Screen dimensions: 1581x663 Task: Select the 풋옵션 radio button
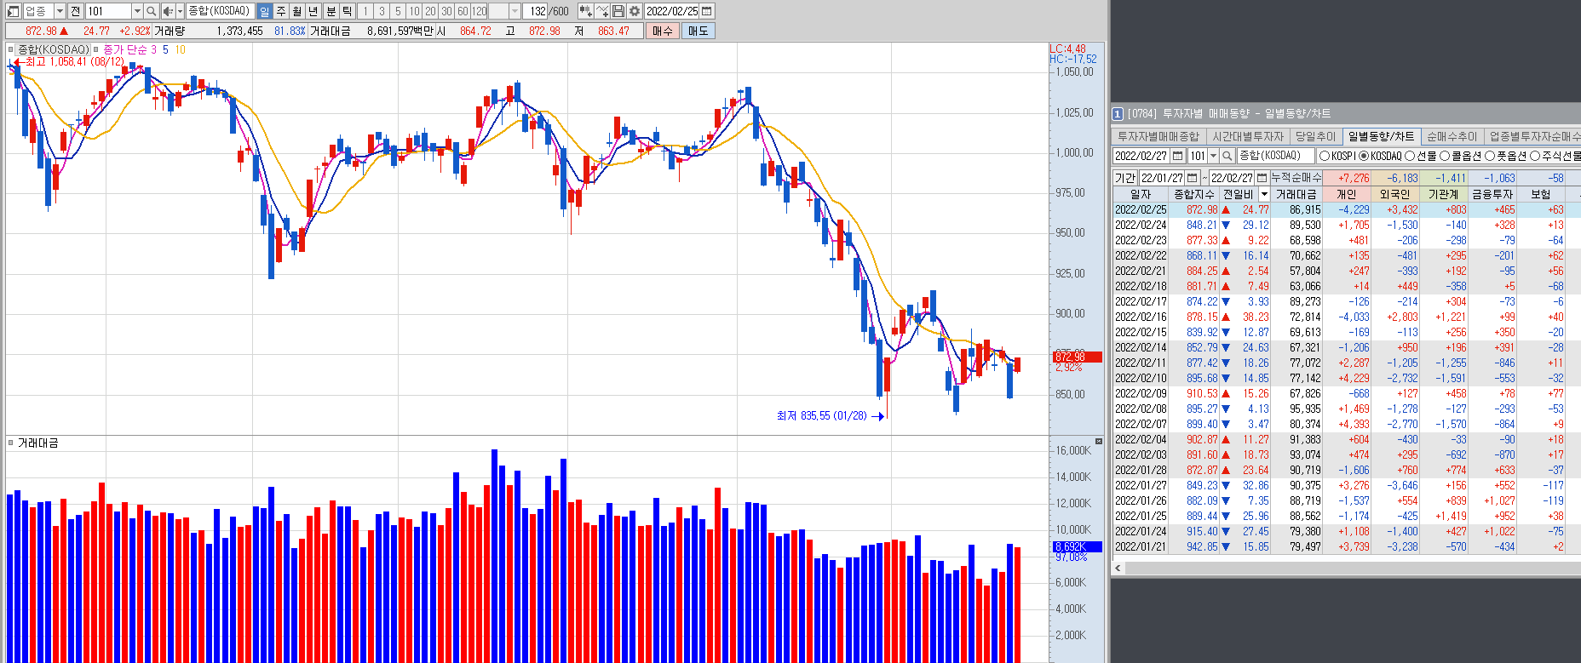pos(1491,156)
